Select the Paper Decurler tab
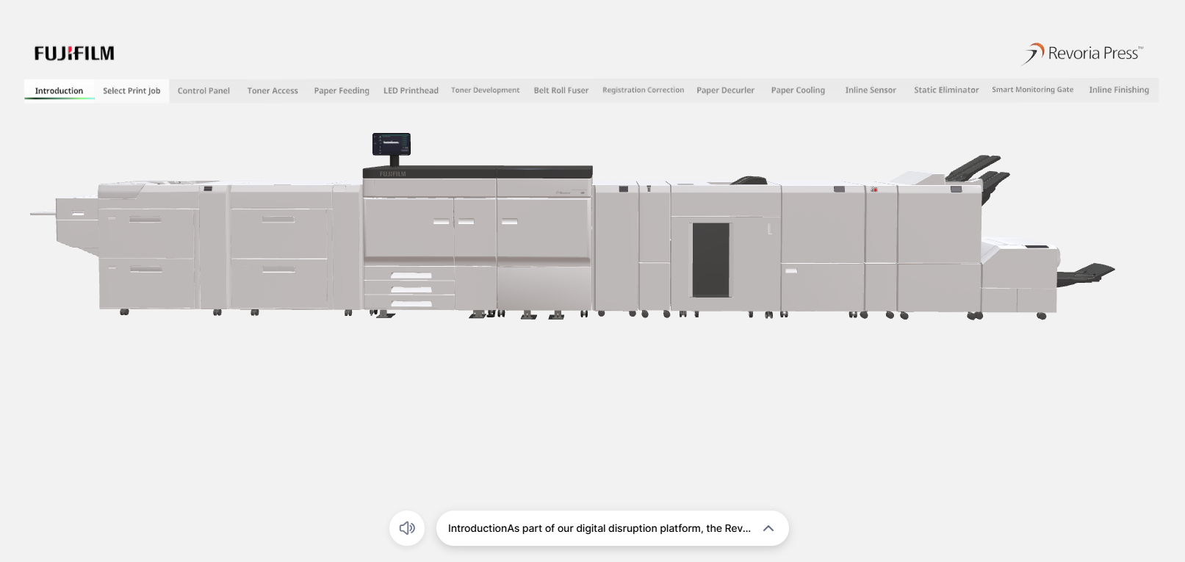The height and width of the screenshot is (562, 1185). click(725, 90)
